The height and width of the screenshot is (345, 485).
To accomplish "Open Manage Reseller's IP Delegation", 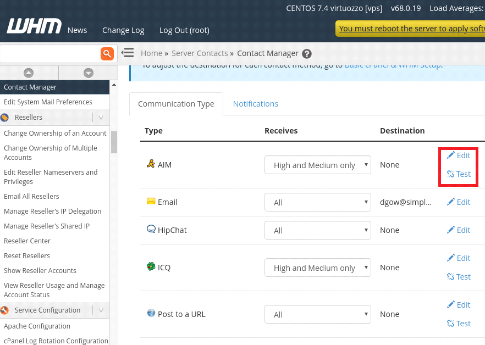I will point(53,211).
